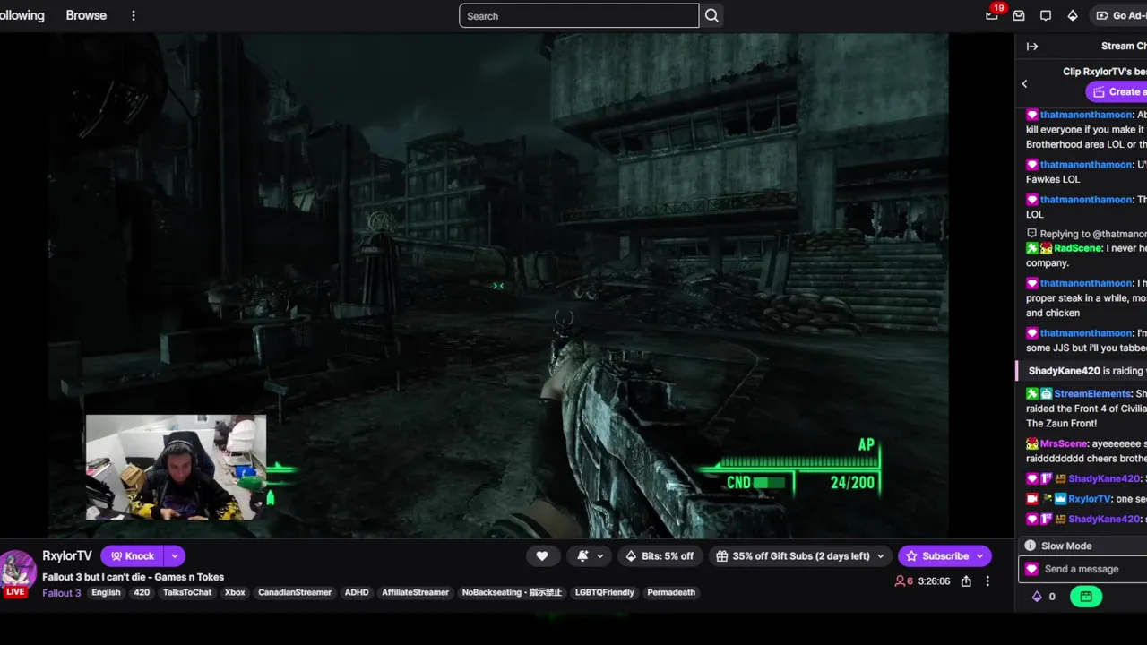Viewport: 1147px width, 645px height.
Task: Select the TalksToChat tag
Action: 187,592
